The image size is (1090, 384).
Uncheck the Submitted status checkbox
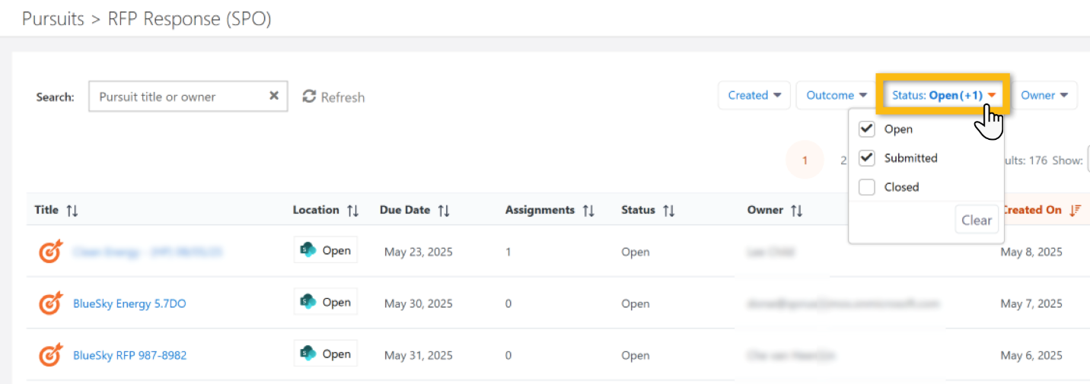[x=866, y=158]
